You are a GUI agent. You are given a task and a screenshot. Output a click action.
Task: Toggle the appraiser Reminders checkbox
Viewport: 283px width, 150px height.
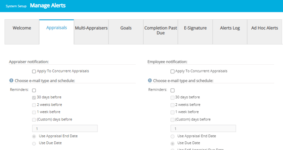coord(34,90)
